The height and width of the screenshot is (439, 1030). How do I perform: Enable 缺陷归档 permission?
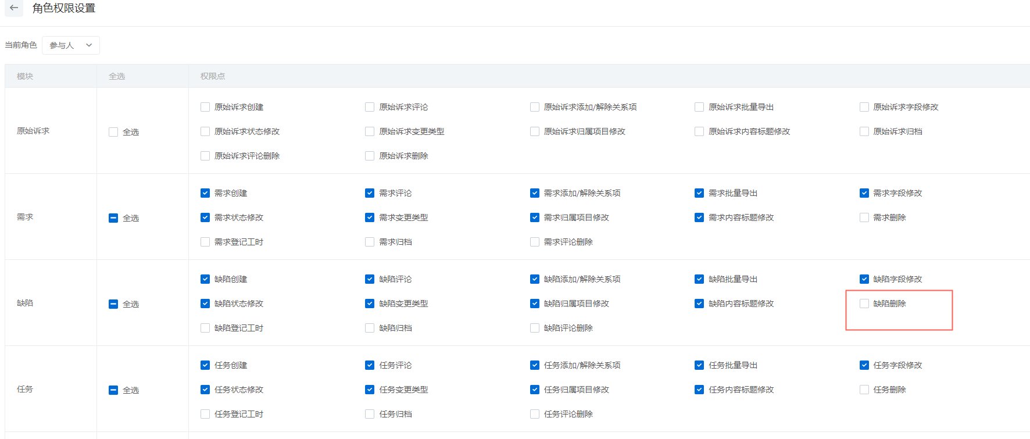(370, 328)
